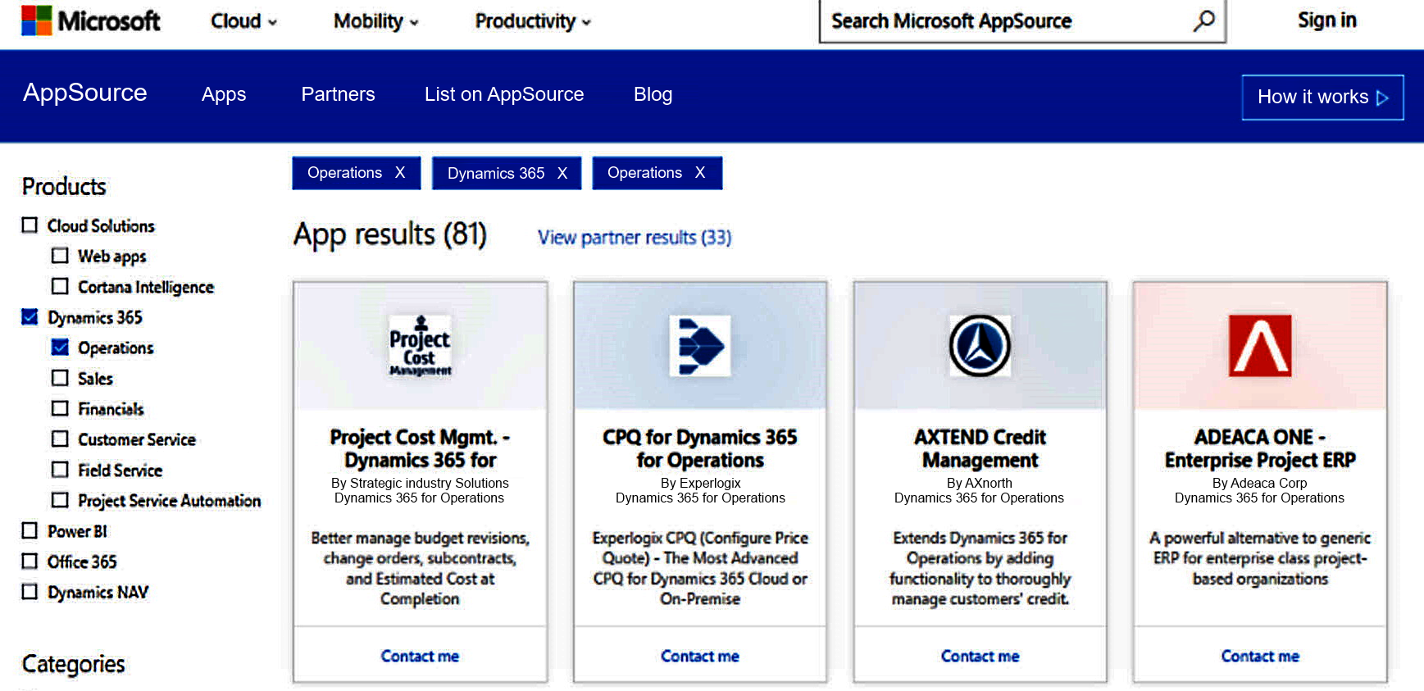Click 'By Adeaca Corp' text
Viewport: 1424px width, 691px height.
click(x=1260, y=484)
